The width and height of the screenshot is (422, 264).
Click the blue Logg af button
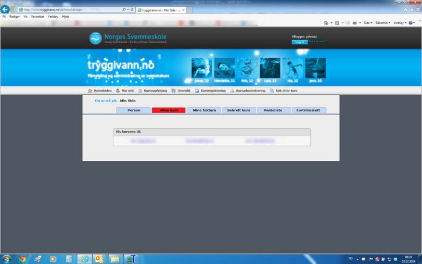tap(300, 42)
